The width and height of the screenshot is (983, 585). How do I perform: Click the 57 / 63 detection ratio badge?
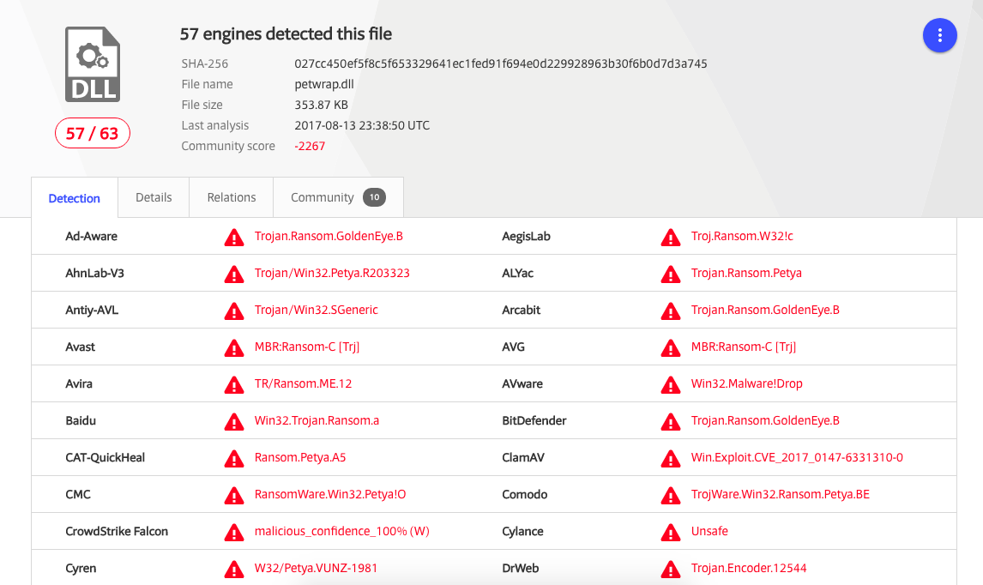pyautogui.click(x=92, y=133)
